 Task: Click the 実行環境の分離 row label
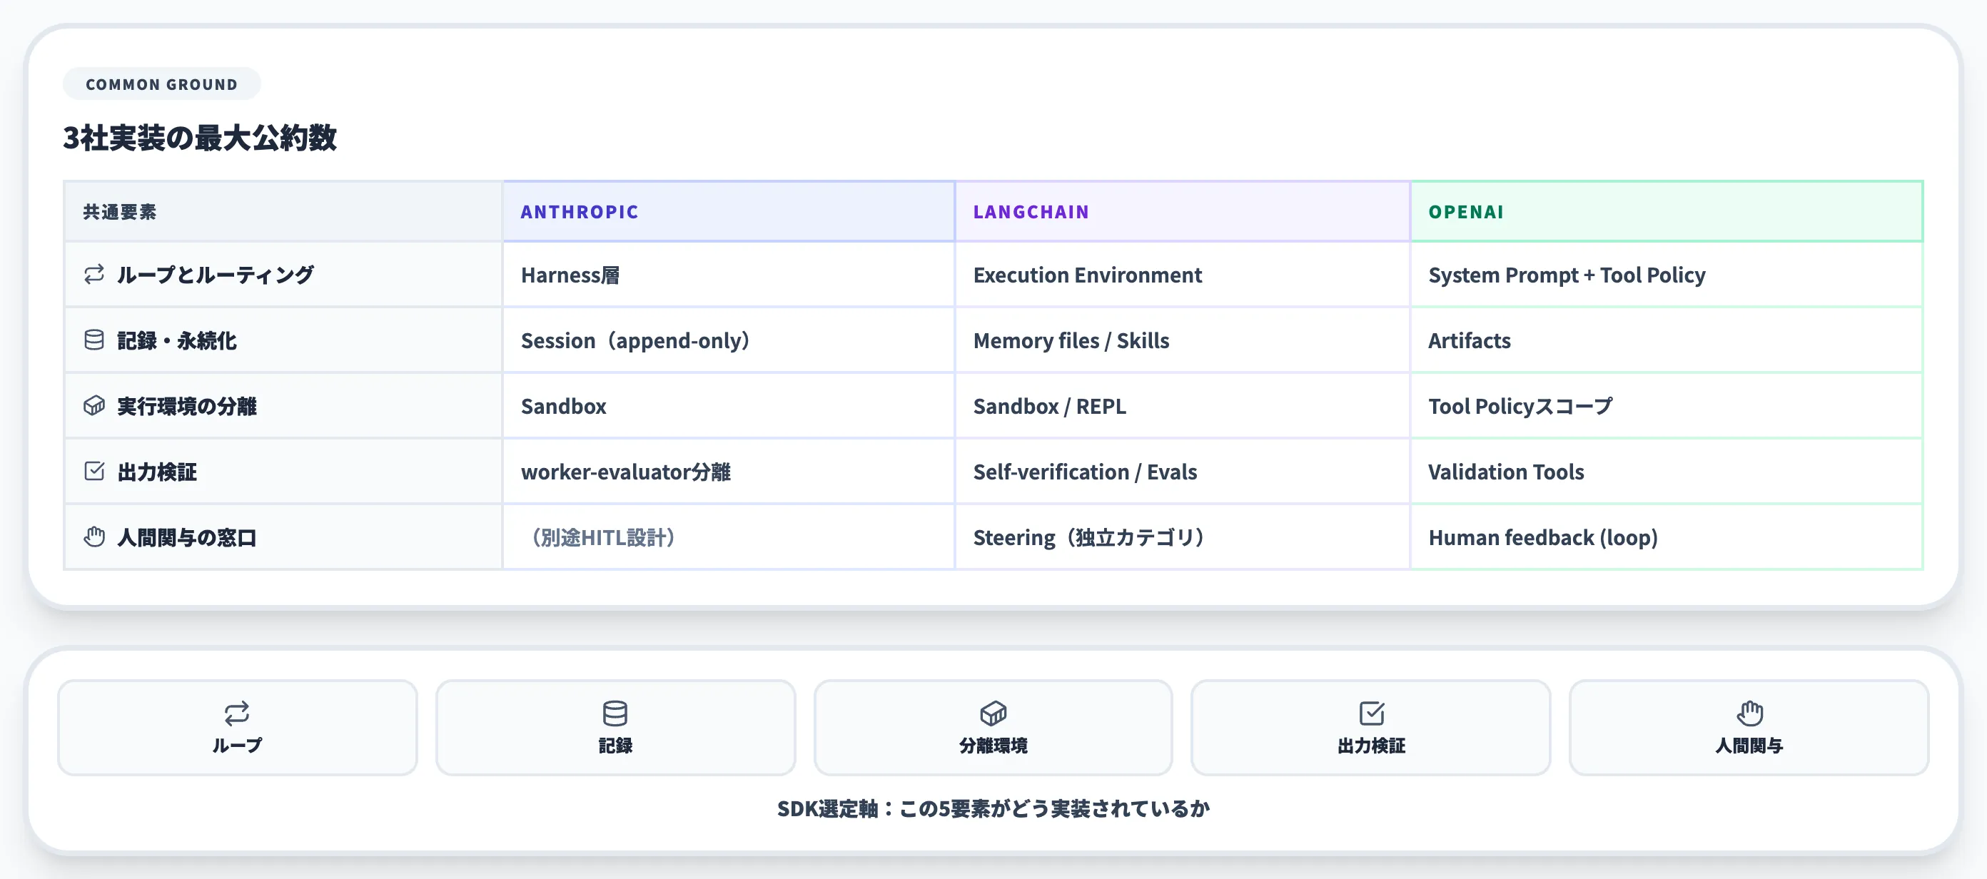point(187,405)
